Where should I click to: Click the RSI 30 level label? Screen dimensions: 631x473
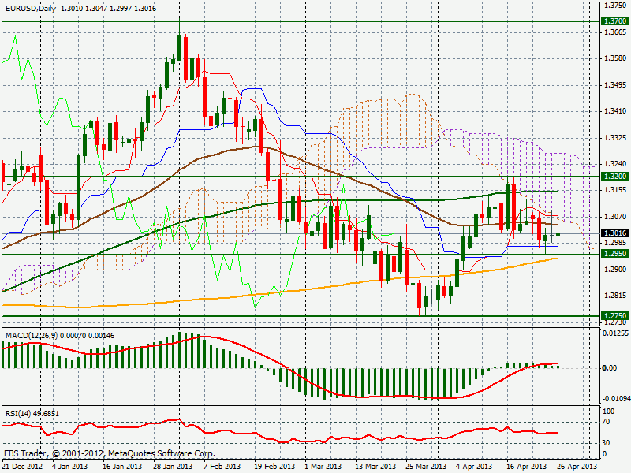[x=608, y=442]
